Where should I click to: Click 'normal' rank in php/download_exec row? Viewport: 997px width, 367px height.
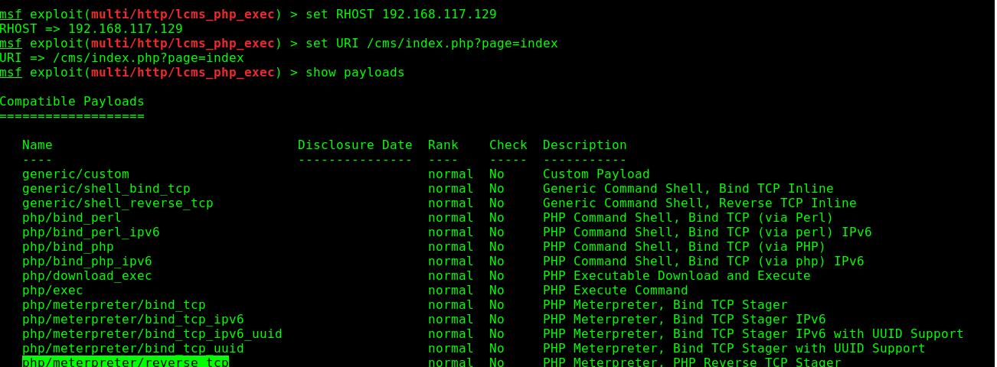click(x=451, y=276)
